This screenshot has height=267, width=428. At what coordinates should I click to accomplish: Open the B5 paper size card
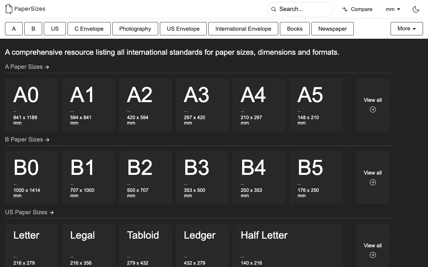316,178
